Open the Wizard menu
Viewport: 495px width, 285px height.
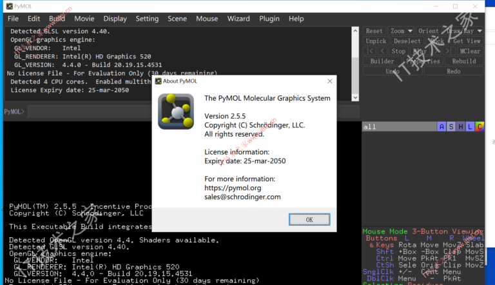coord(238,19)
